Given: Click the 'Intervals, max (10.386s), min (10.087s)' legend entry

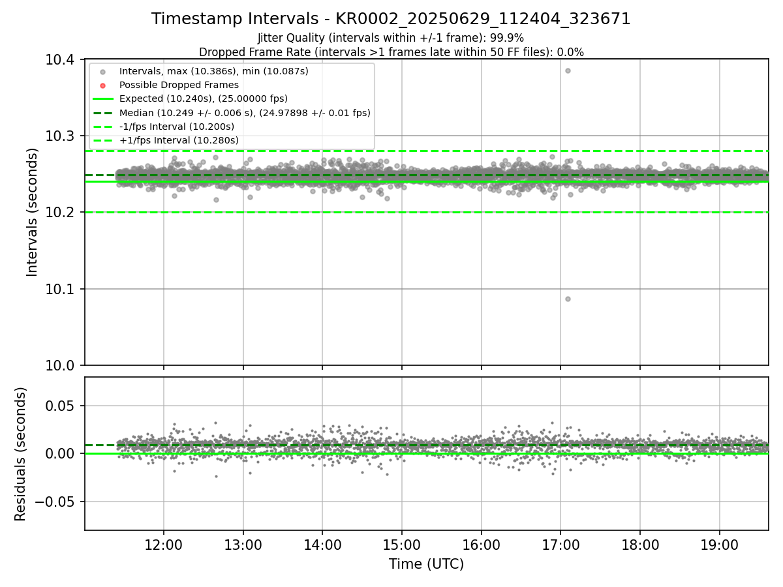Looking at the screenshot, I should point(214,70).
